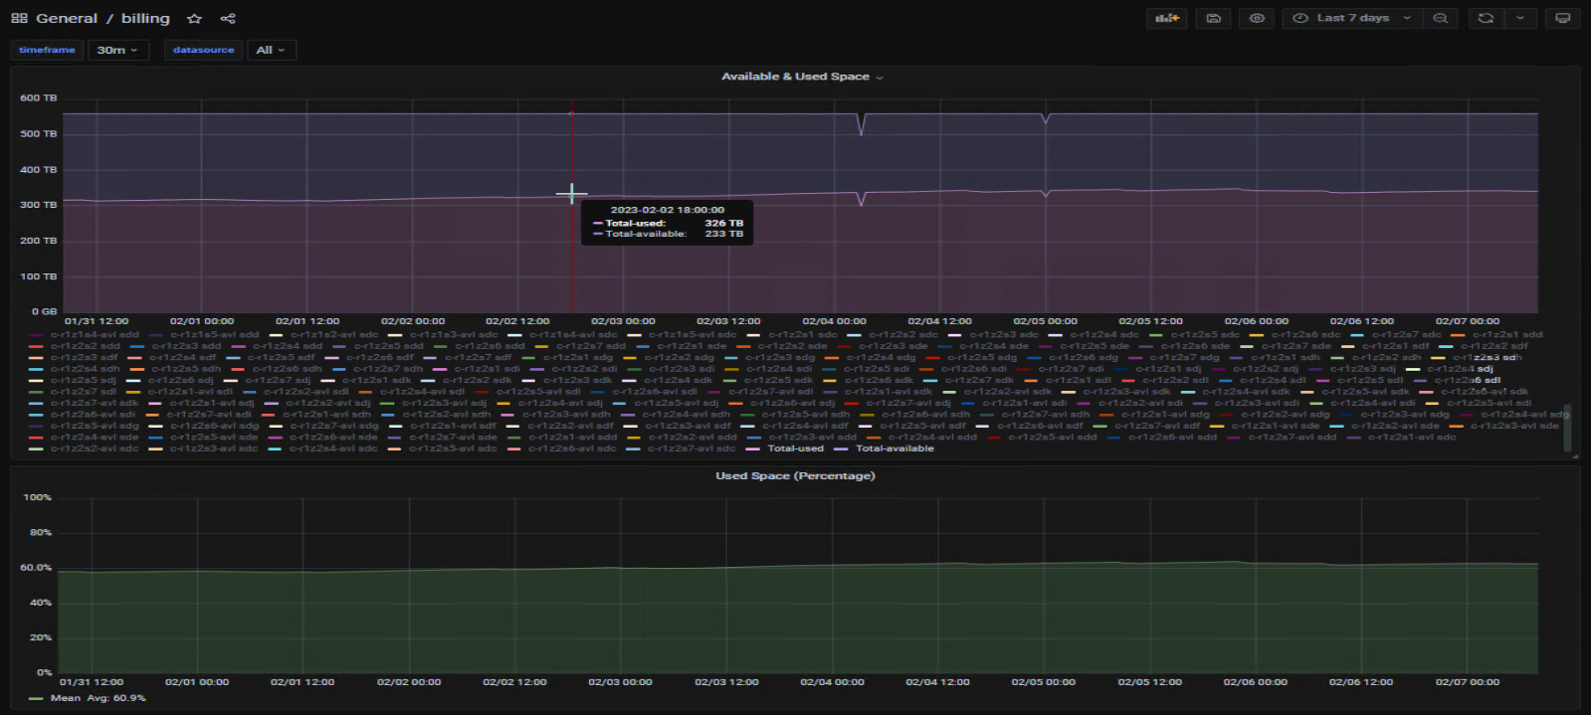Image resolution: width=1591 pixels, height=715 pixels.
Task: Click the General folder breadcrumb link
Action: pos(67,18)
